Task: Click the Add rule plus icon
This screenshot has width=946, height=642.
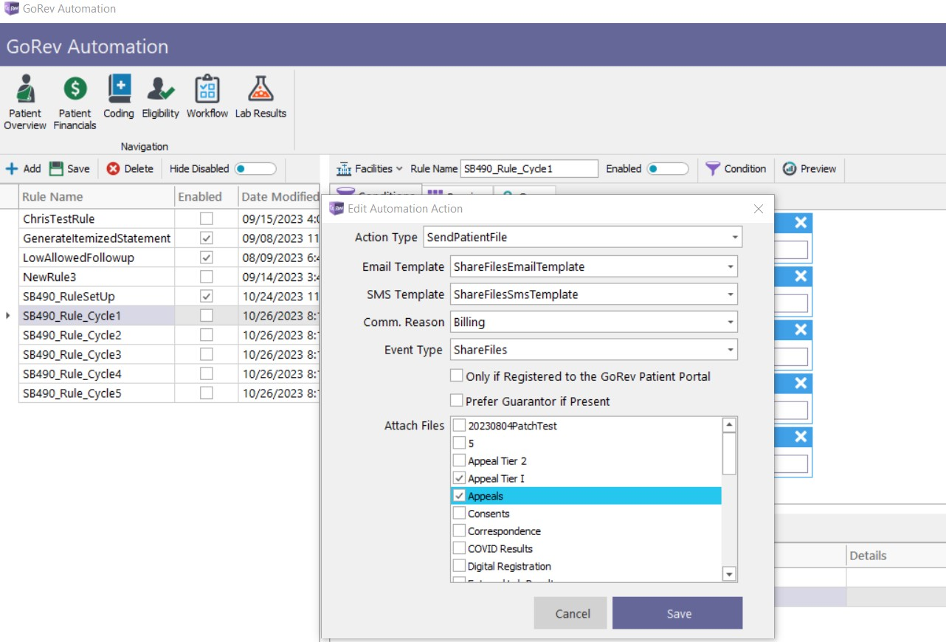Action: point(12,168)
